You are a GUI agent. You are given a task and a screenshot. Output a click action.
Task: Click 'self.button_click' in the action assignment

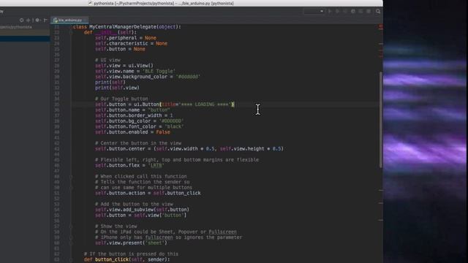click(x=177, y=193)
